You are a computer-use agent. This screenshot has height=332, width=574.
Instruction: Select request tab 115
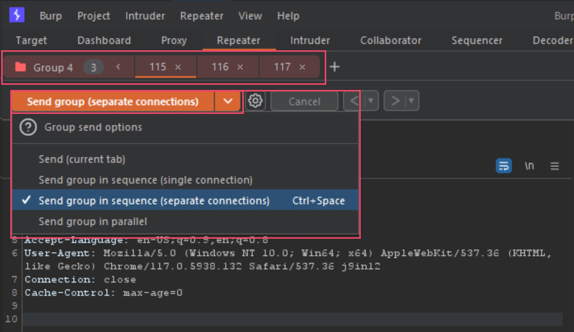tap(165, 67)
